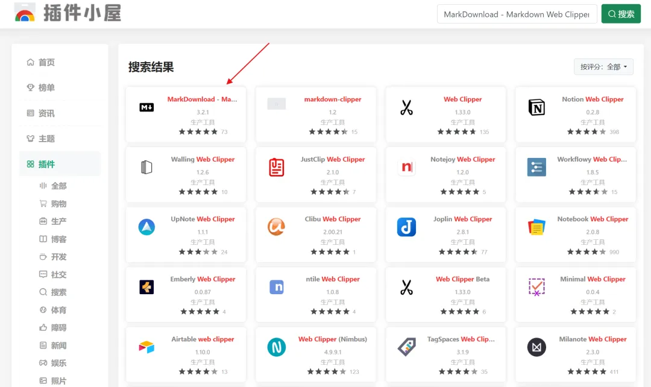Open the Notejoy Web Clipper title link
The image size is (651, 387).
[462, 159]
